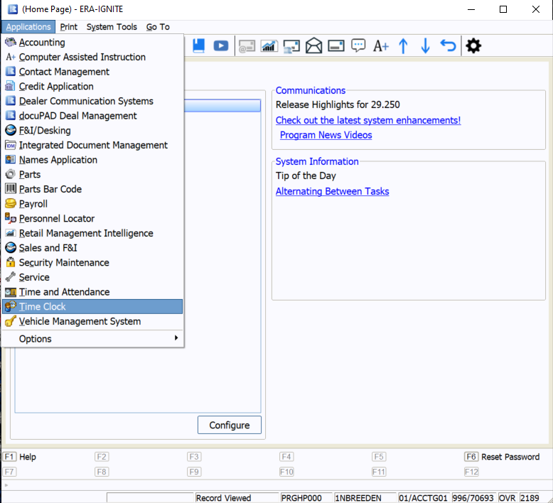Viewport: 553px width, 503px height.
Task: Open the settings gear icon
Action: pyautogui.click(x=473, y=45)
